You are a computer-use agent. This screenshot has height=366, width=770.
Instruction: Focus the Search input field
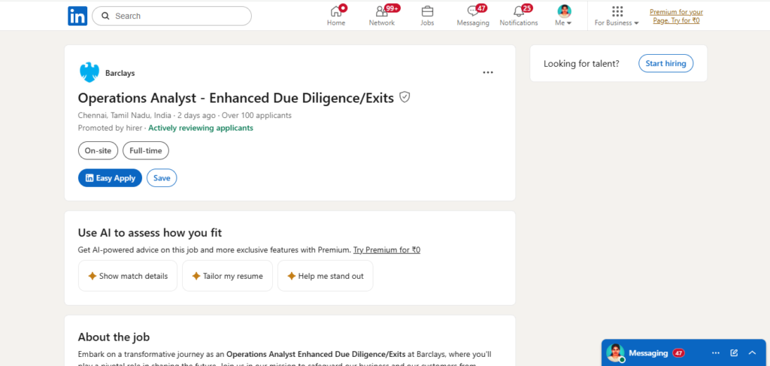point(172,16)
